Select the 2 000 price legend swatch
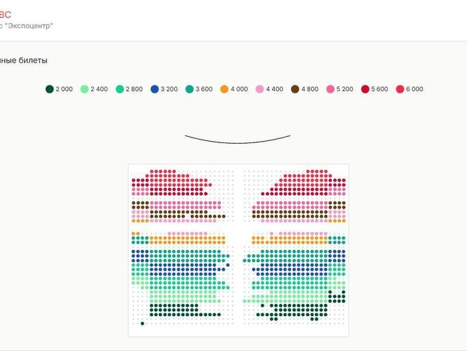The height and width of the screenshot is (351, 467). click(x=49, y=89)
